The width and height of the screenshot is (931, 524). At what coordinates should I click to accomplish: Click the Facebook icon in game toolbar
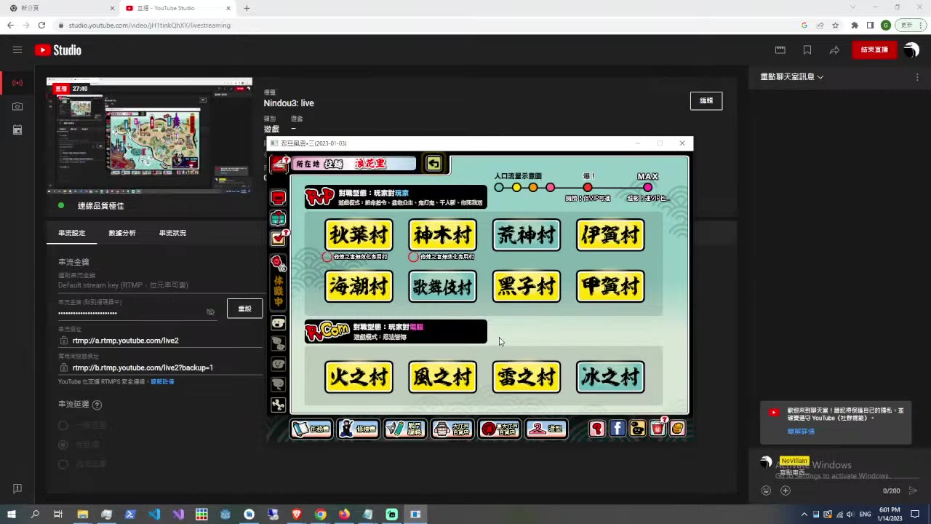coord(617,429)
